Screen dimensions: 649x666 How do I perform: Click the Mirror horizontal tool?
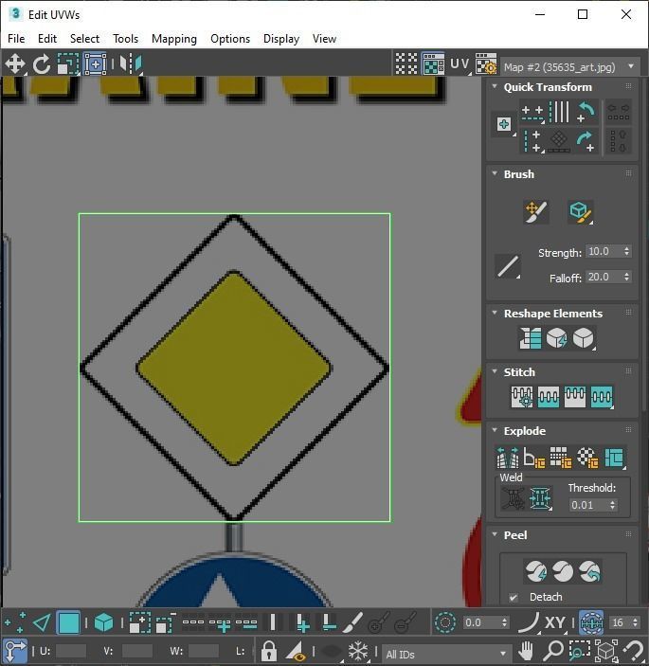131,64
